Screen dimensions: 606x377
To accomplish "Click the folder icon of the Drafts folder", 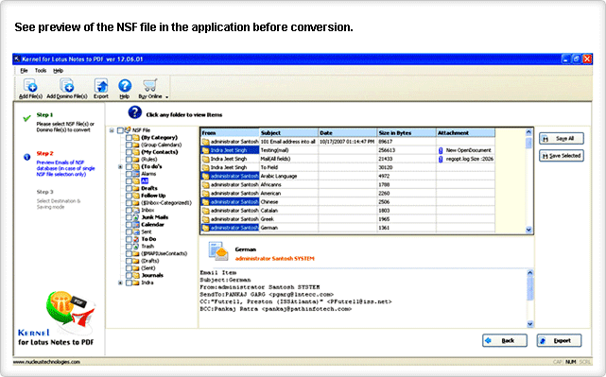I will [135, 189].
